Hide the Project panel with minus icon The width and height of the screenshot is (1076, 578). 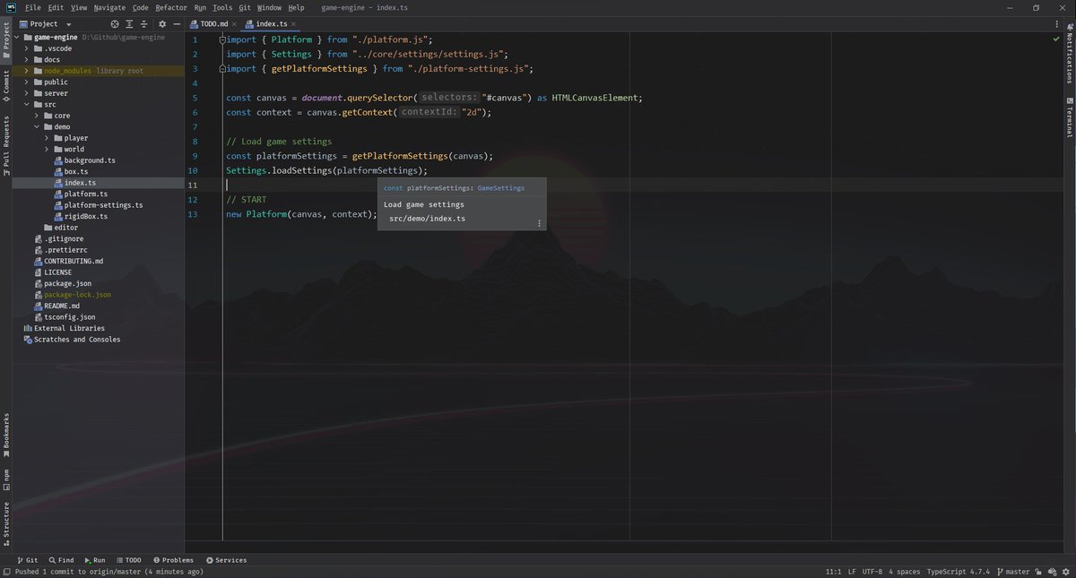coord(177,24)
